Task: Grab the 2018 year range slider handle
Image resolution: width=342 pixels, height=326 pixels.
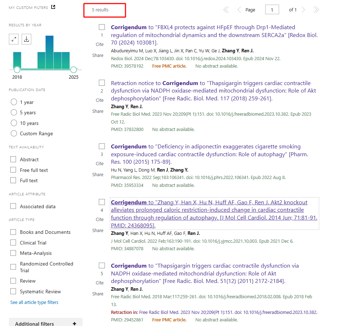Action: 17,70
